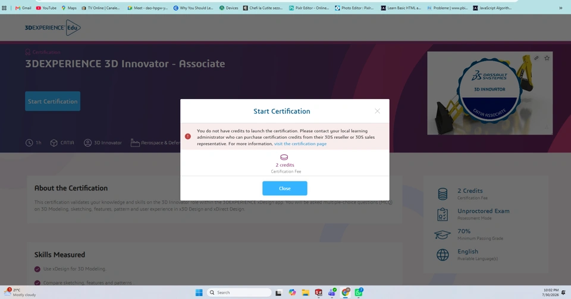Click the coin stack icon beside 2 Credits
This screenshot has width=571, height=299.
[x=443, y=194]
